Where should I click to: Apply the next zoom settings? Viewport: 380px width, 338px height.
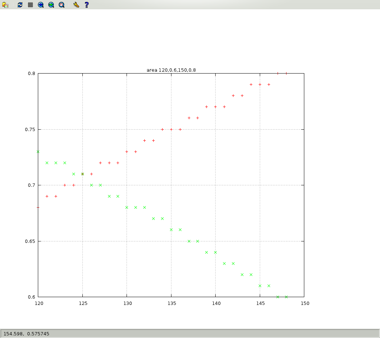pos(51,5)
